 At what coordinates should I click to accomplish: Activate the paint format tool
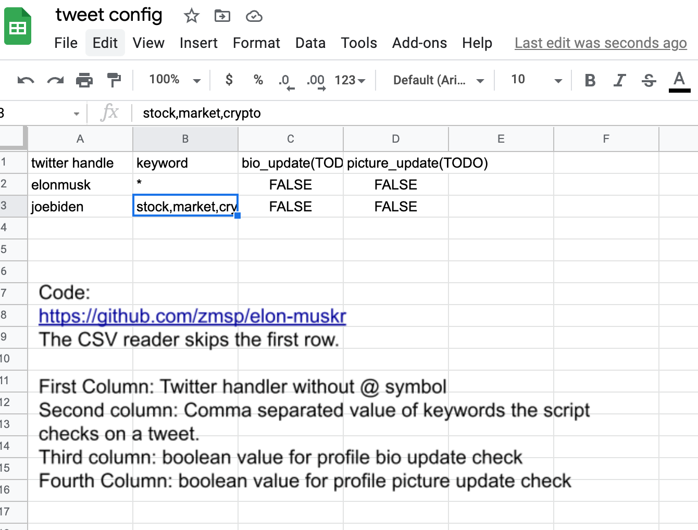[114, 80]
